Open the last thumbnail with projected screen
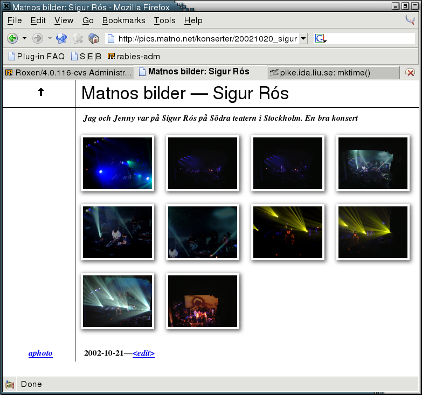 click(203, 301)
